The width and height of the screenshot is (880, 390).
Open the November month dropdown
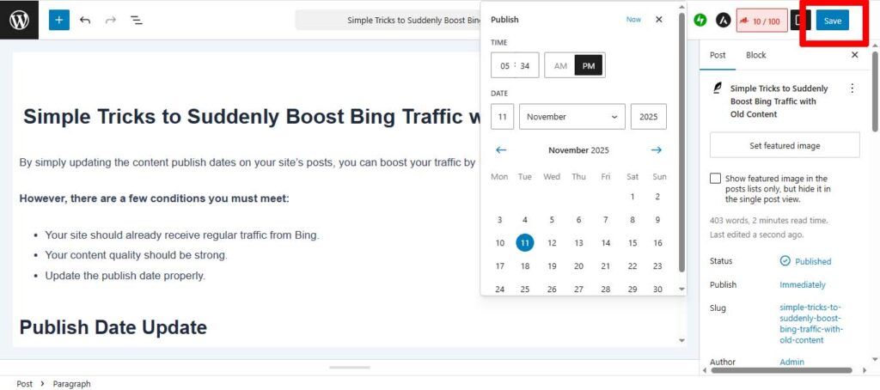coord(571,117)
